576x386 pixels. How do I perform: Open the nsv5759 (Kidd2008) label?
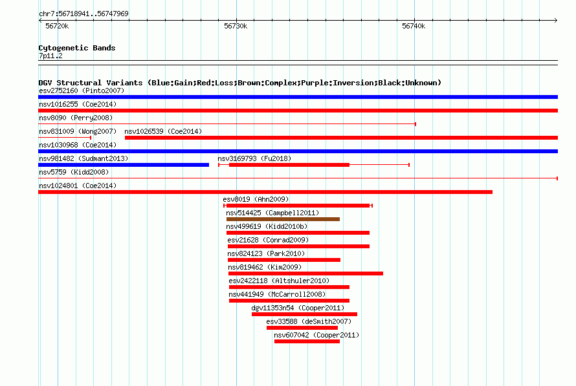click(x=74, y=172)
